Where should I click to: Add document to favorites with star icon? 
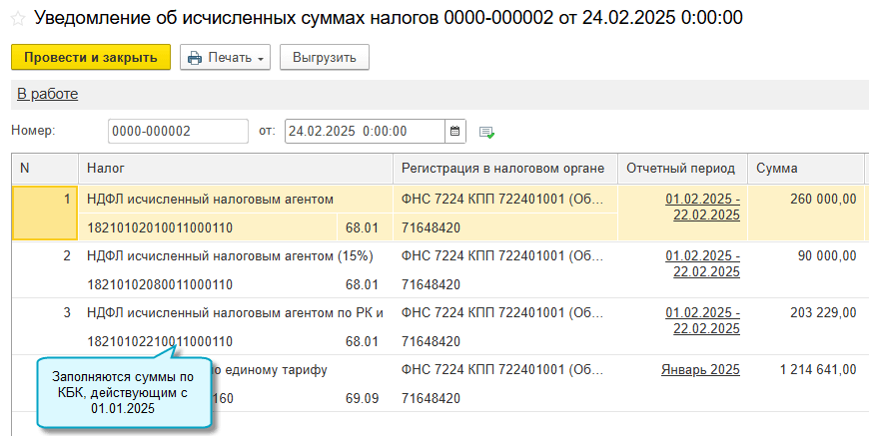17,18
